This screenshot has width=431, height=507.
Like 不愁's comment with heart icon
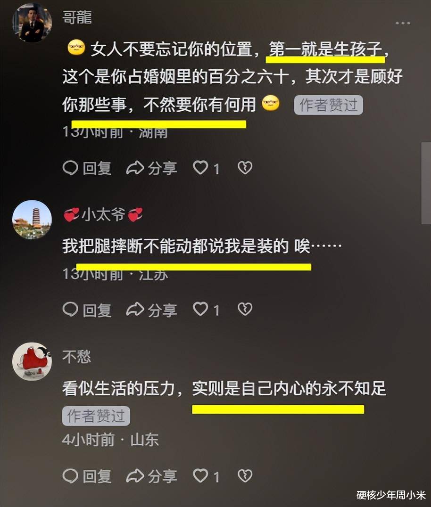click(200, 476)
